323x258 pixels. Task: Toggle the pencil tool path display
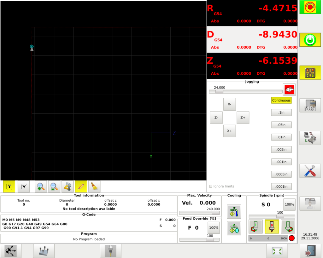pyautogui.click(x=81, y=186)
